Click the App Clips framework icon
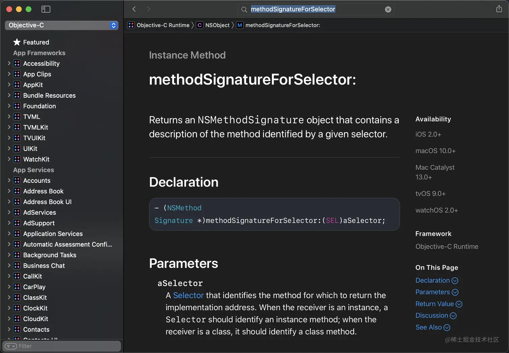Image resolution: width=509 pixels, height=353 pixels. (x=17, y=74)
